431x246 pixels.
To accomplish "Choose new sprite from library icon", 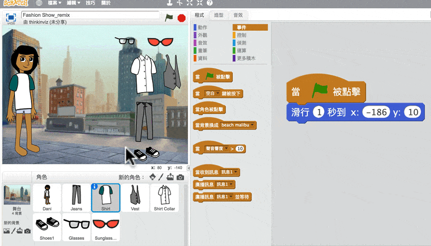I will pos(153,177).
